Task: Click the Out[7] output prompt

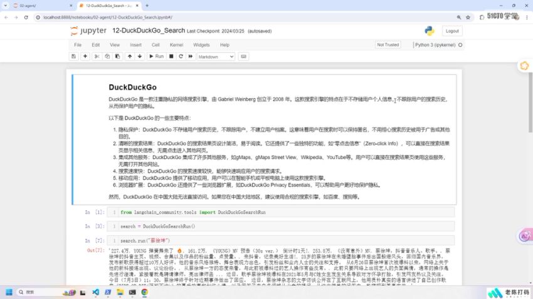Action: click(x=95, y=251)
